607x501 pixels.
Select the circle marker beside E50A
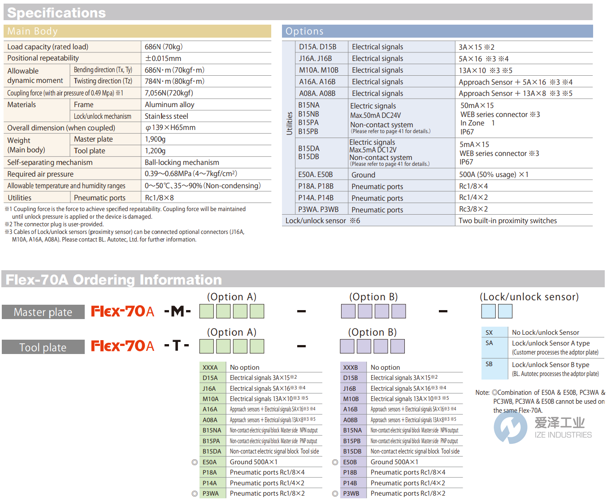[x=195, y=462]
